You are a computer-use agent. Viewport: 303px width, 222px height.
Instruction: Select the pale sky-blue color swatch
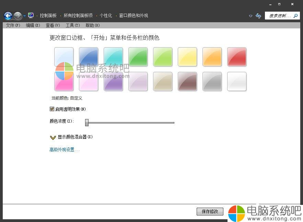(64, 57)
